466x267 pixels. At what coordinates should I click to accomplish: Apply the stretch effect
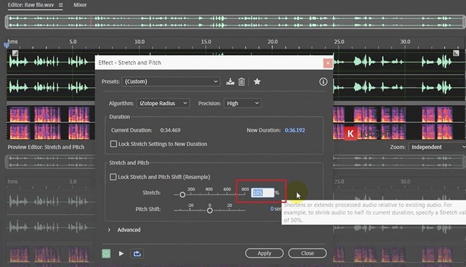[264, 253]
